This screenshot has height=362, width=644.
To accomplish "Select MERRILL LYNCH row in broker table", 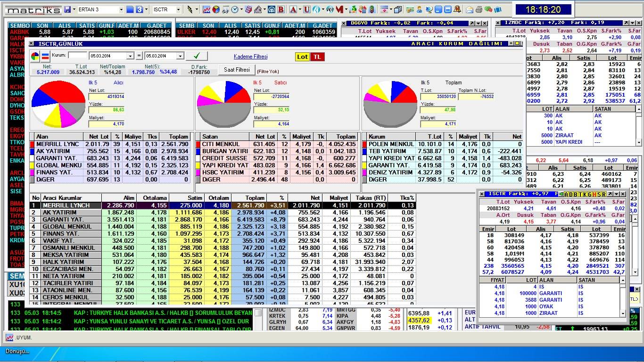I will [66, 206].
